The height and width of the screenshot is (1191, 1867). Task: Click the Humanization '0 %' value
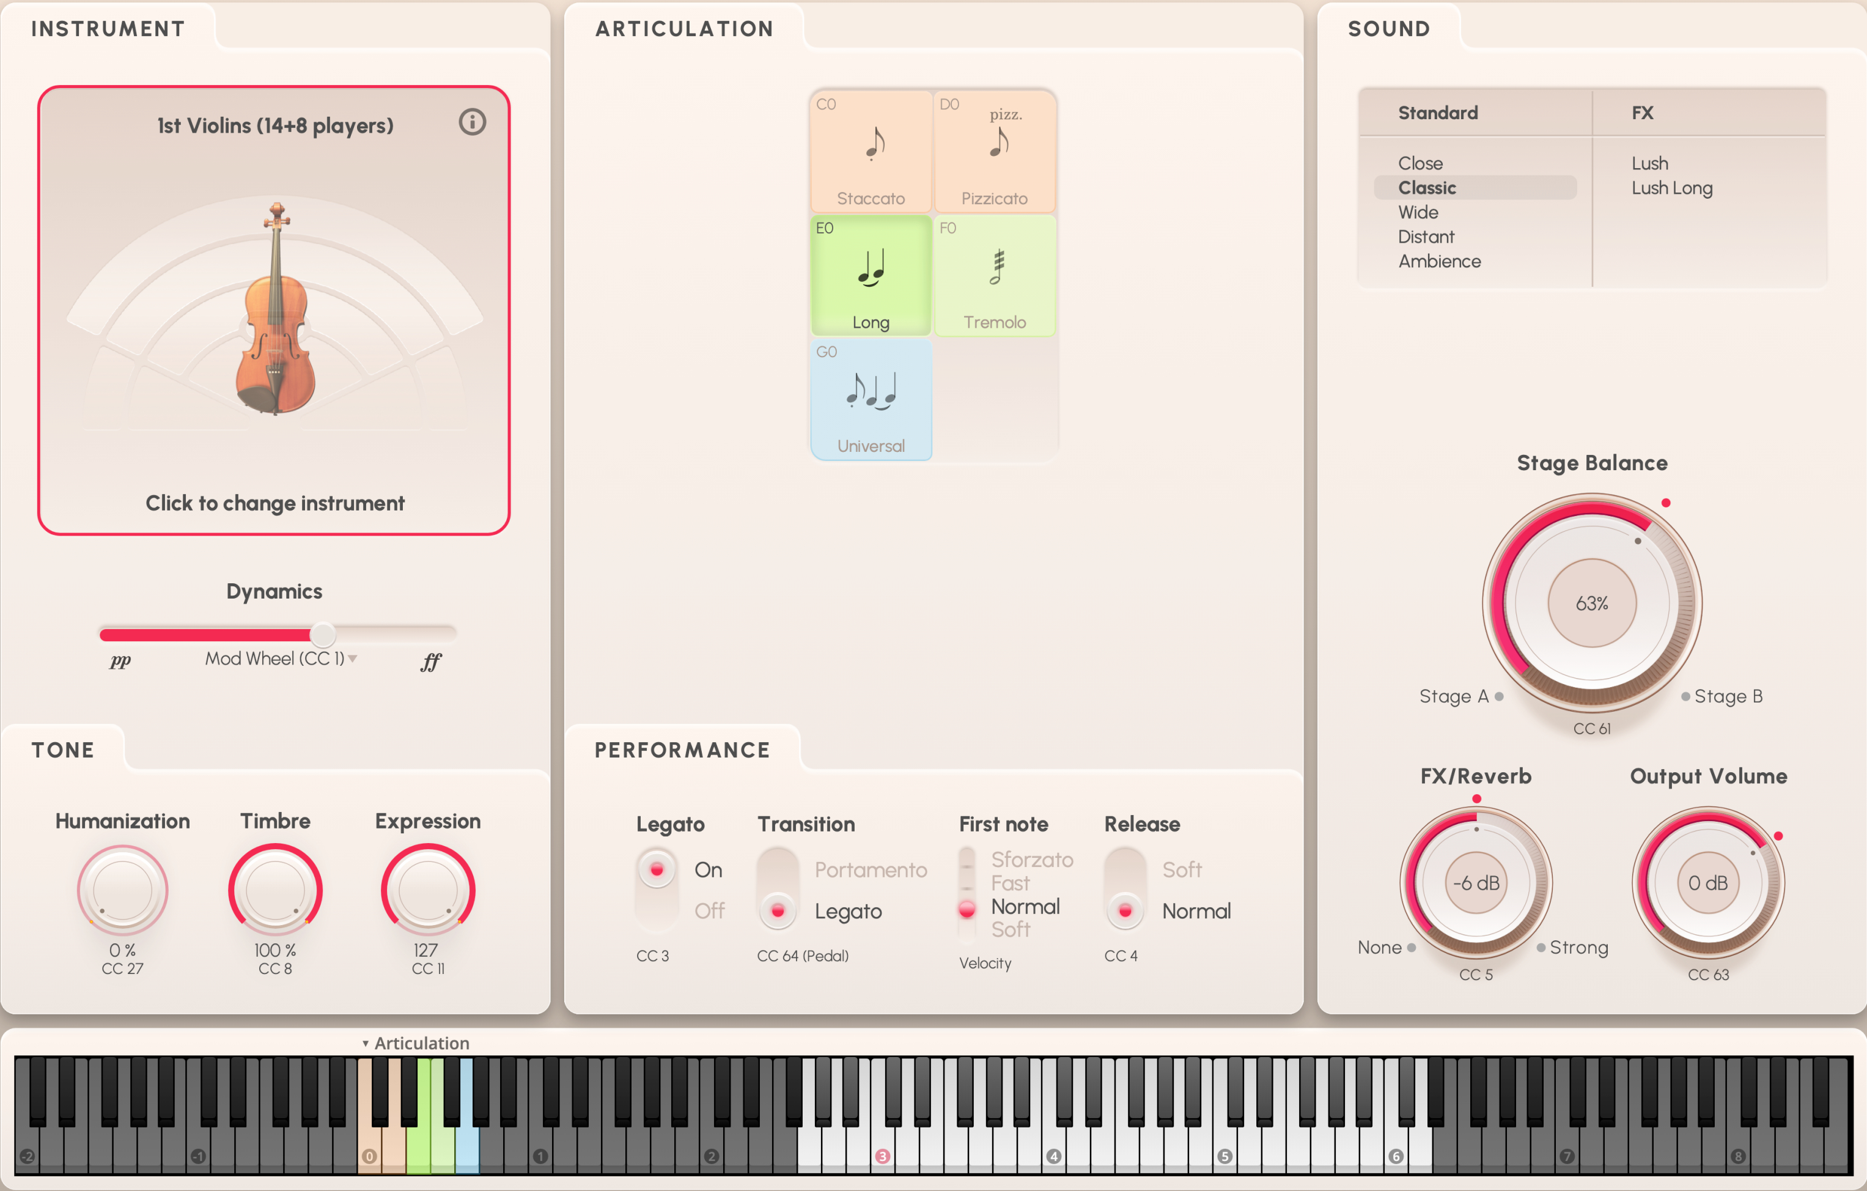pyautogui.click(x=122, y=950)
